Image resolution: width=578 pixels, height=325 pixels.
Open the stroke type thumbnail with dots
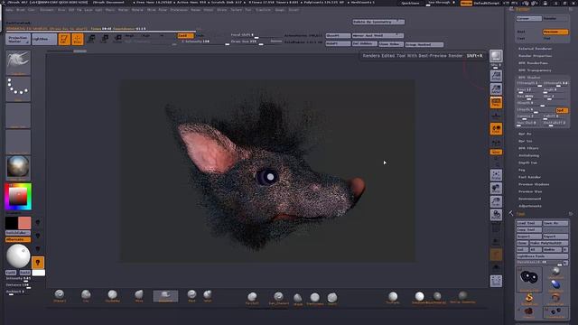[x=18, y=88]
